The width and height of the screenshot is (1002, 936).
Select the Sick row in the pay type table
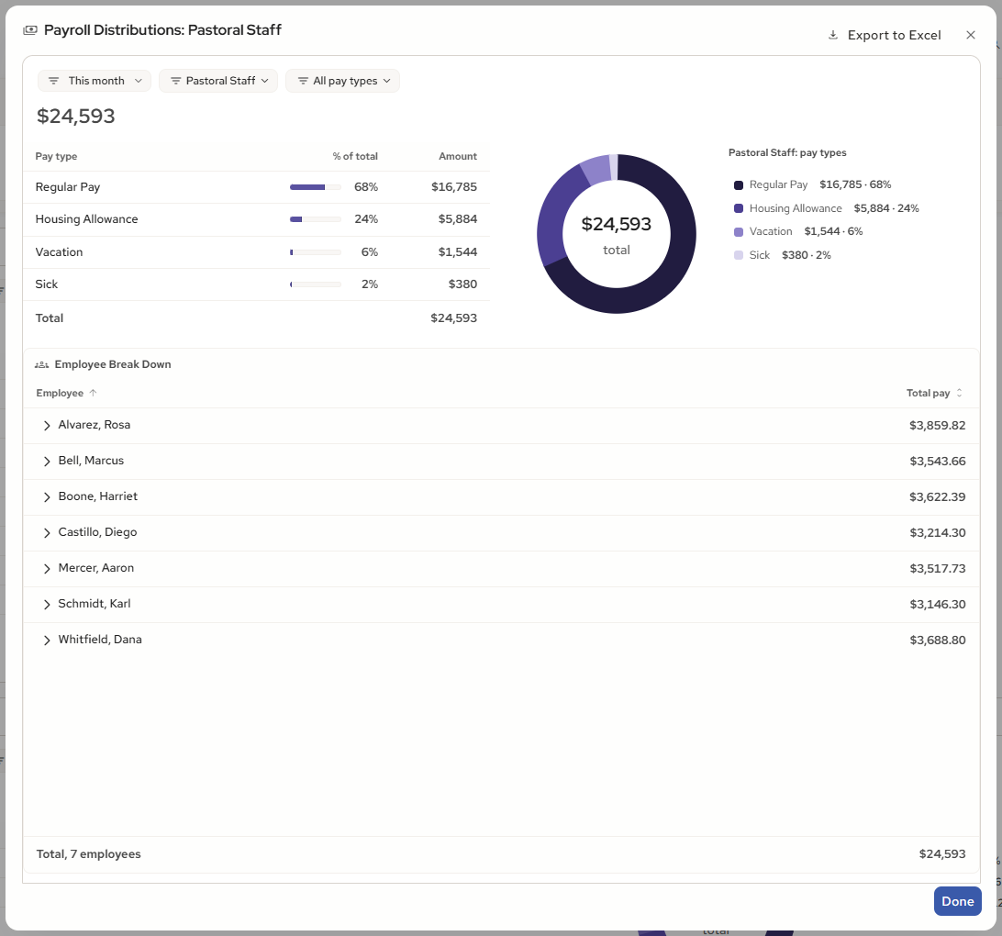pyautogui.click(x=256, y=284)
